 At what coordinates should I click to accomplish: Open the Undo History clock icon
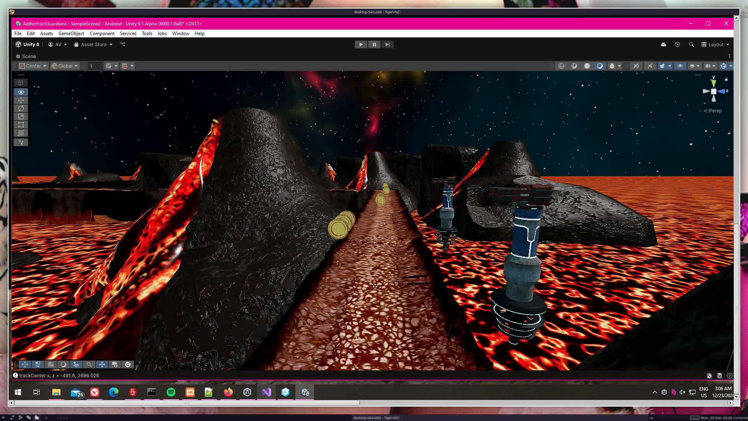677,44
